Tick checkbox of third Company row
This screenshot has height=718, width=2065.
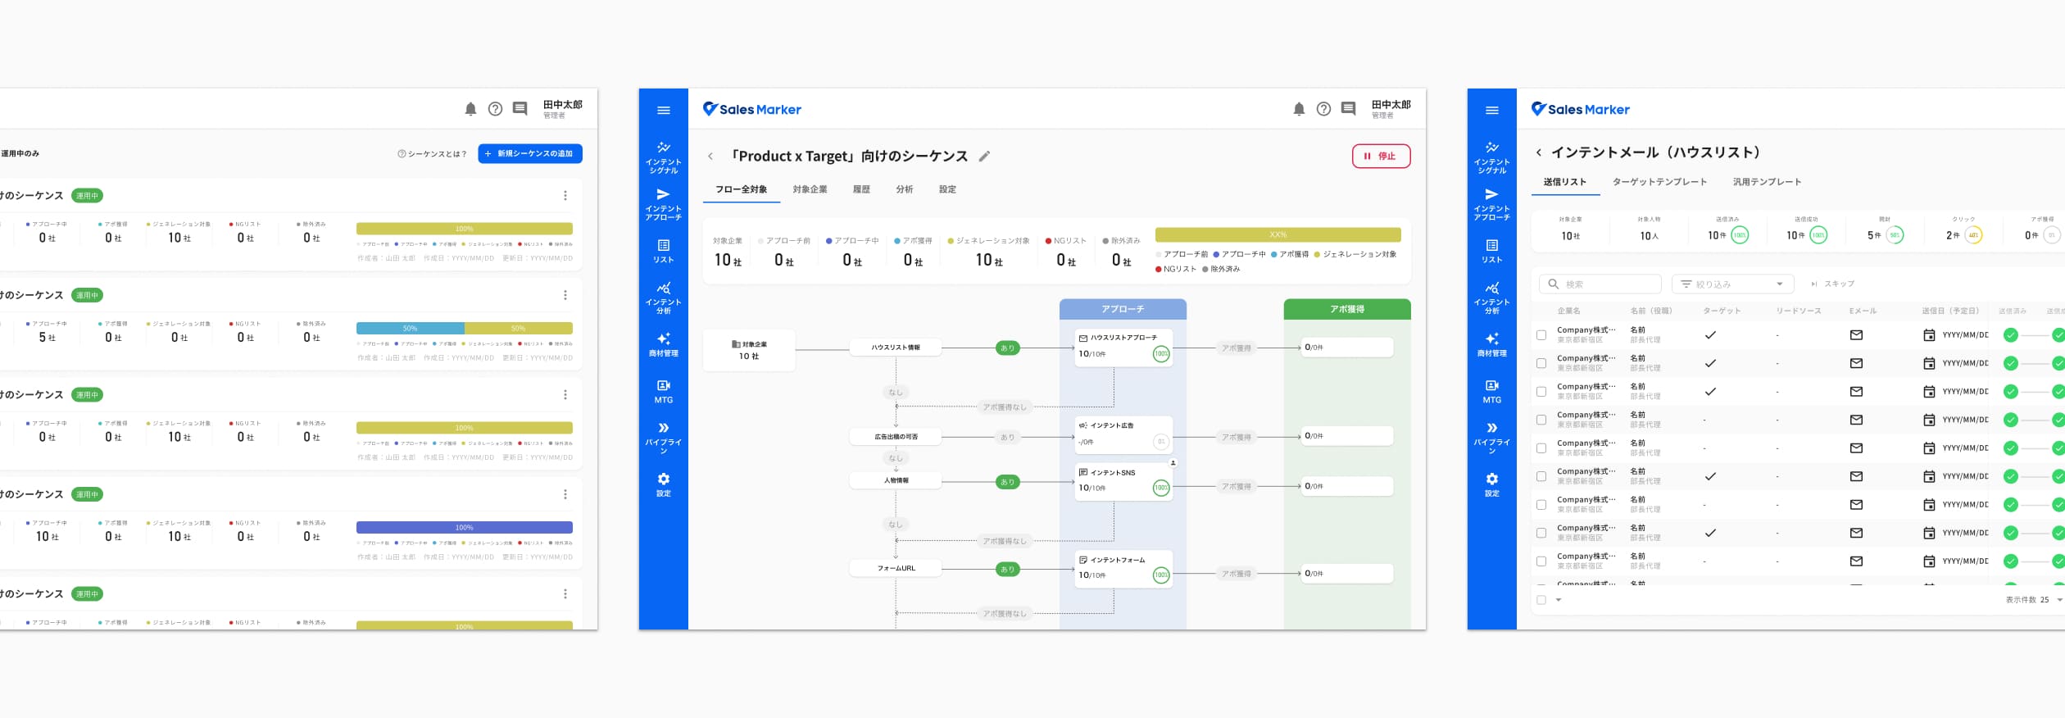click(1541, 392)
